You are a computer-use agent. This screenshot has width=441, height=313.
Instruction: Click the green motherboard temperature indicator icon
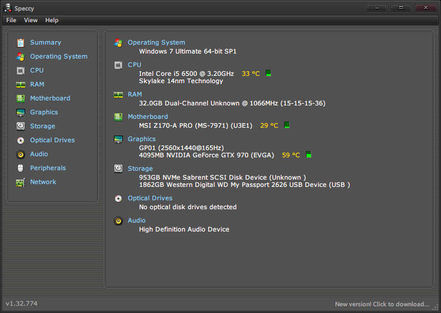coord(286,125)
